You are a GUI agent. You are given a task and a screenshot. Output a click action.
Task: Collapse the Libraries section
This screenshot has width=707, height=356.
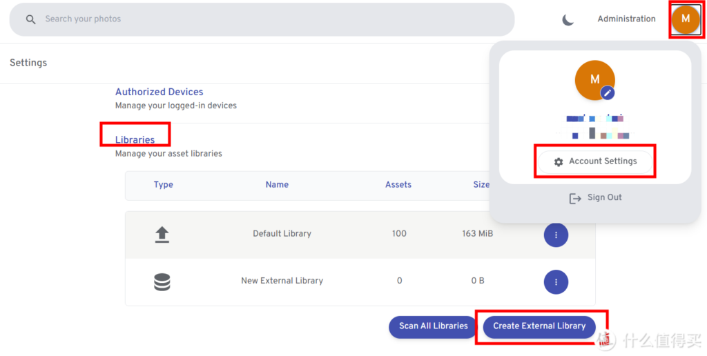click(135, 140)
